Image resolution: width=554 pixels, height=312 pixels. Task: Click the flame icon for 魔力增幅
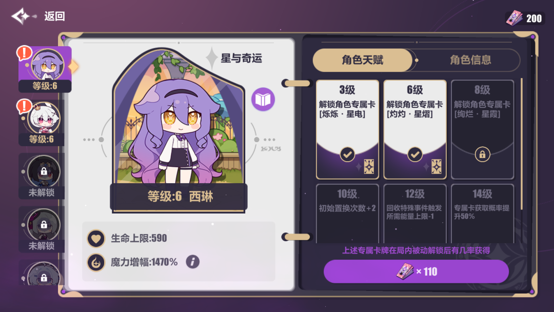(96, 263)
